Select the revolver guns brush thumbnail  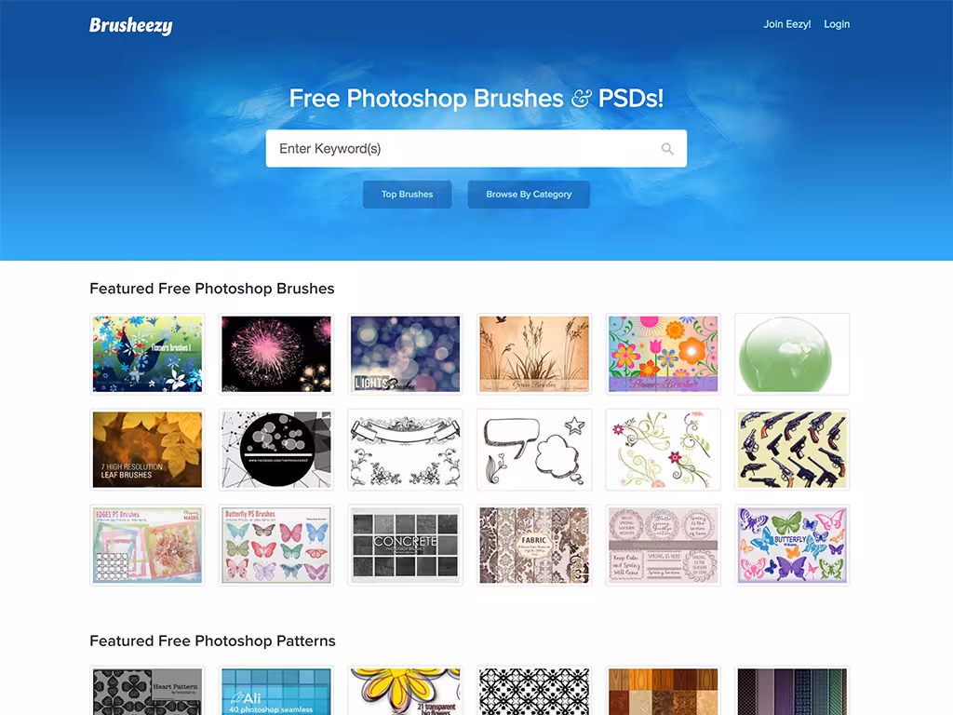pos(792,450)
